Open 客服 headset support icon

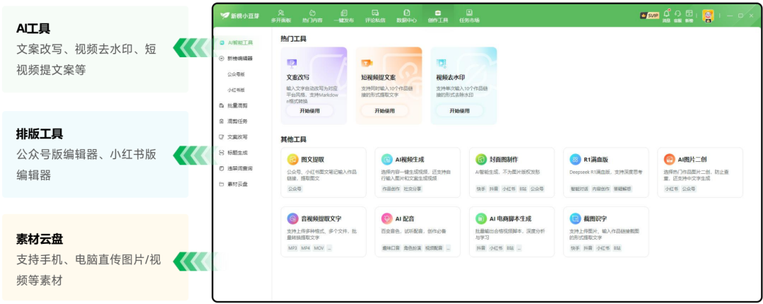click(x=678, y=16)
